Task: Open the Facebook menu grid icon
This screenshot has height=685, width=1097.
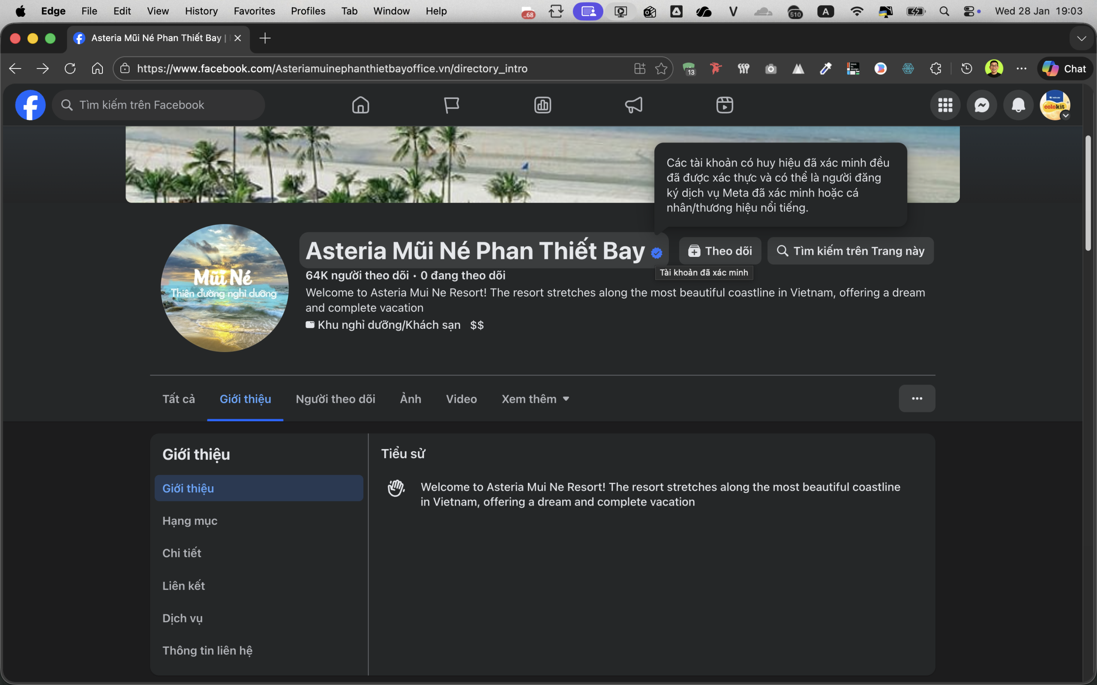Action: pyautogui.click(x=945, y=105)
